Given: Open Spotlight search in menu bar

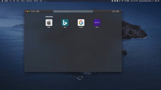Looking at the screenshot, I should pos(153,1).
